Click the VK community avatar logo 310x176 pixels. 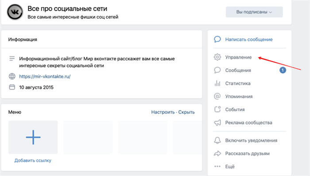pos(15,12)
